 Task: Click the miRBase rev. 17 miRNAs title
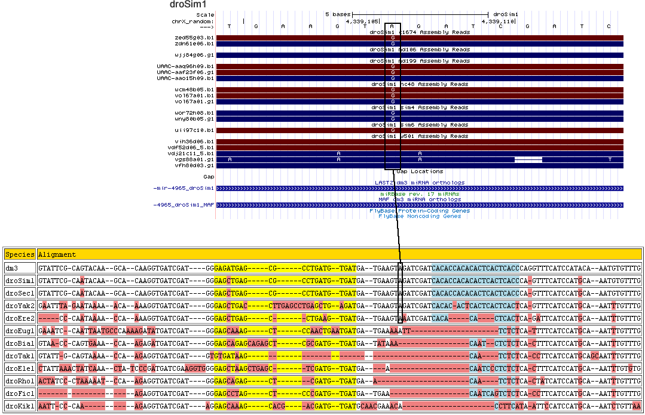[419, 193]
